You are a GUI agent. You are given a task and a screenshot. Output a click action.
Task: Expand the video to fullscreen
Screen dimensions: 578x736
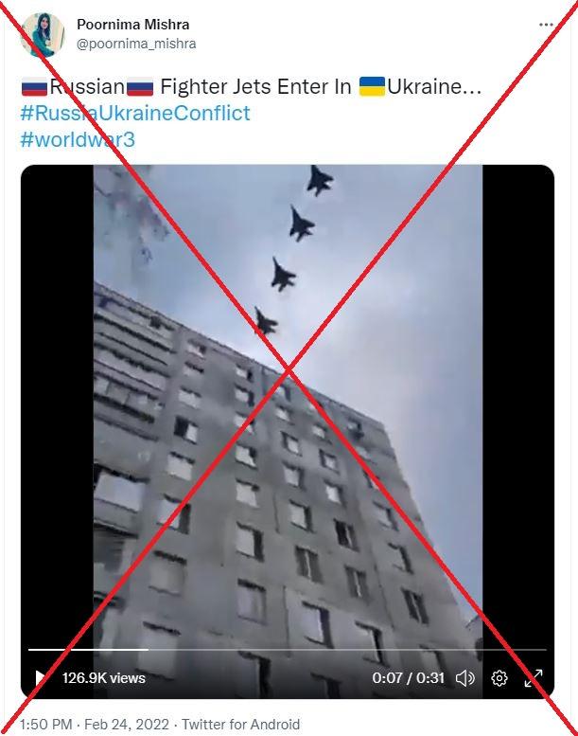pyautogui.click(x=534, y=678)
